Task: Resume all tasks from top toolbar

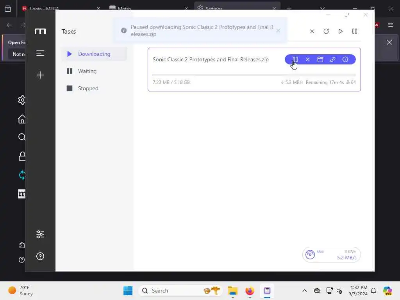Action: click(x=340, y=31)
